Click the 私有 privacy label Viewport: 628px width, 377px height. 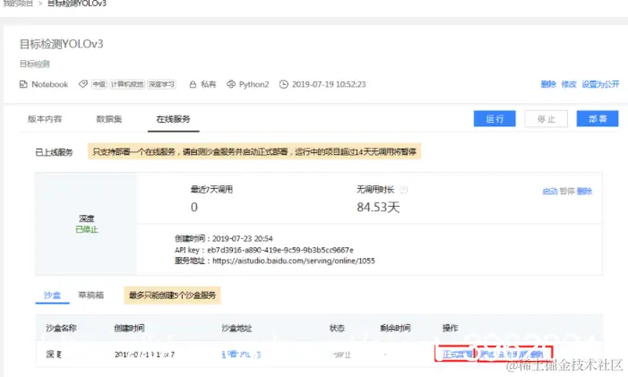(x=208, y=84)
